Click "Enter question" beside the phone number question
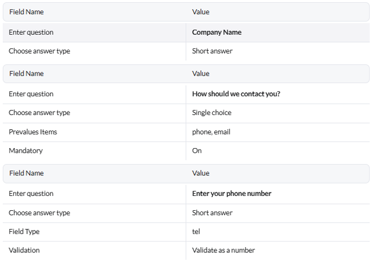The image size is (373, 262). (x=31, y=194)
